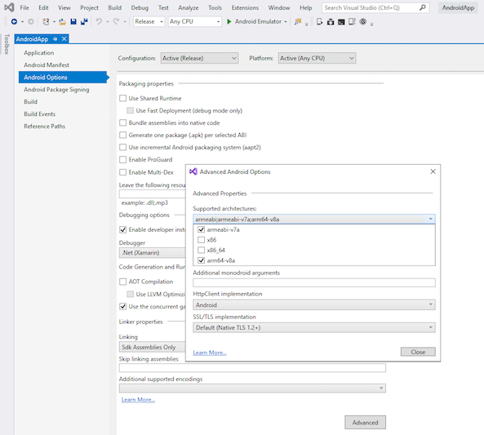Open Android Adb Command Prompt icon
Viewport: 484px width, 435px height.
(x=341, y=22)
